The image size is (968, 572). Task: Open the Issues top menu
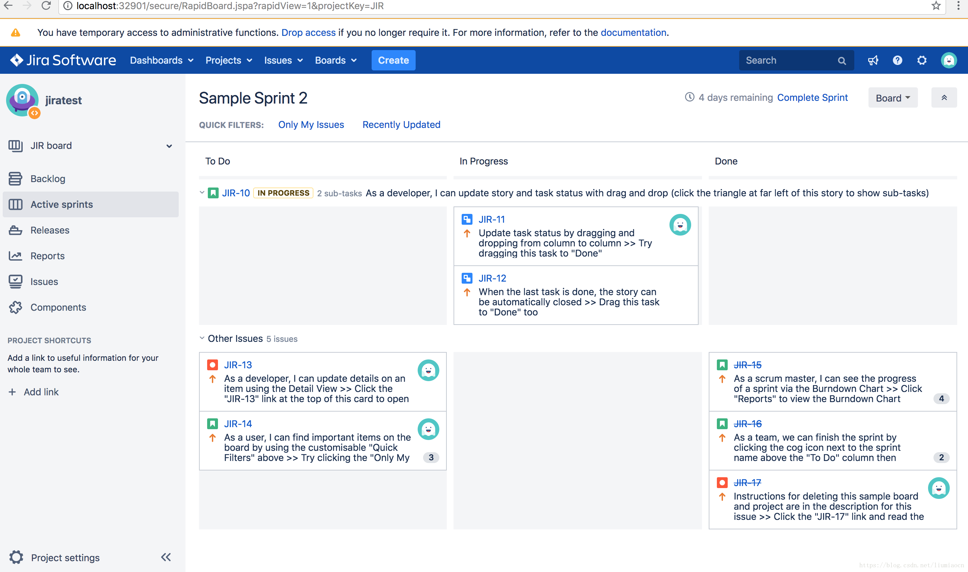point(281,60)
